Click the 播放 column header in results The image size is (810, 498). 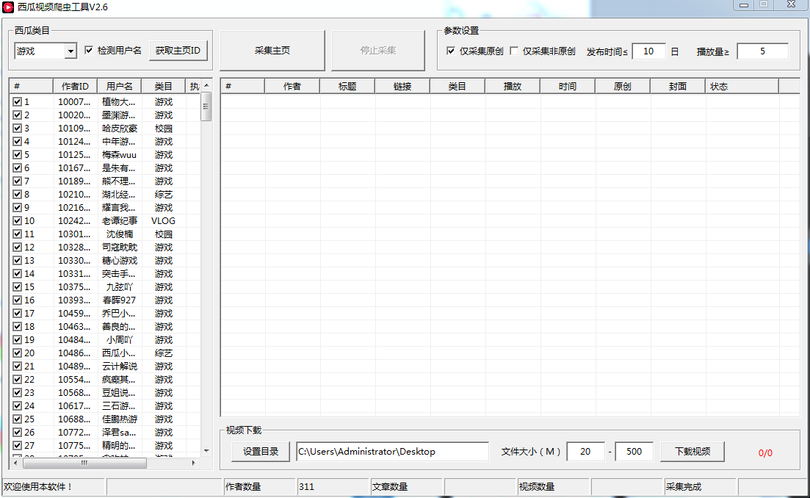(512, 87)
